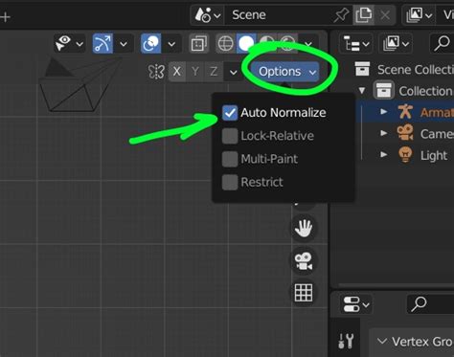Add a new workspace tab
The width and height of the screenshot is (454, 357).
point(5,16)
